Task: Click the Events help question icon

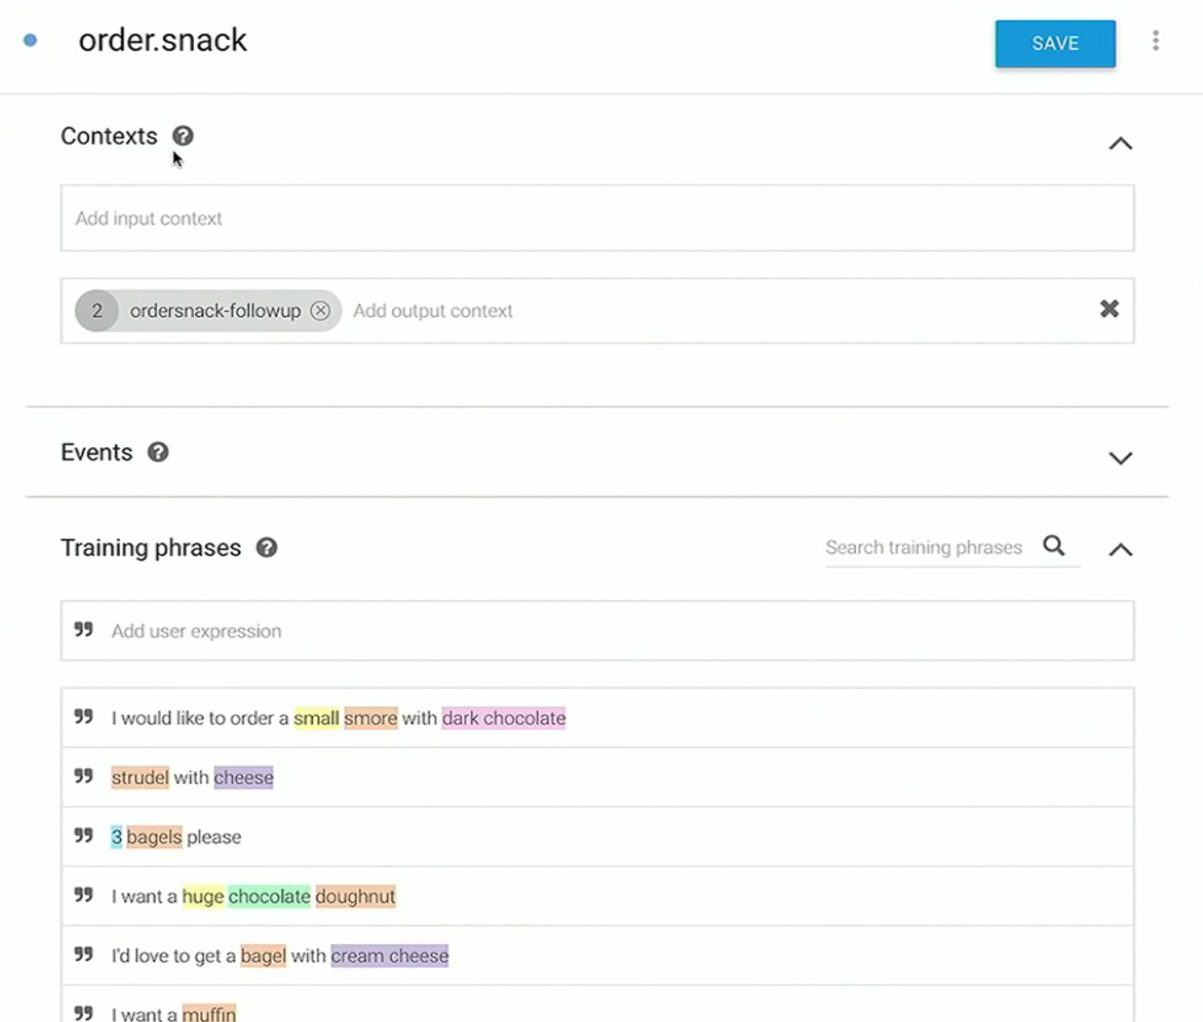Action: 158,452
